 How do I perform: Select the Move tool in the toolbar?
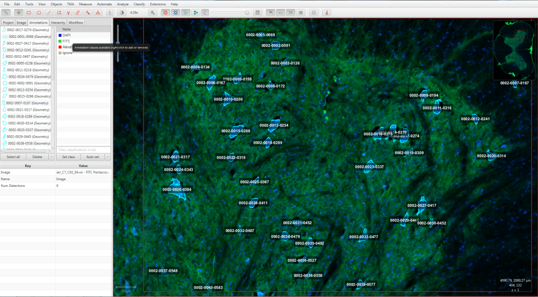tap(18, 12)
